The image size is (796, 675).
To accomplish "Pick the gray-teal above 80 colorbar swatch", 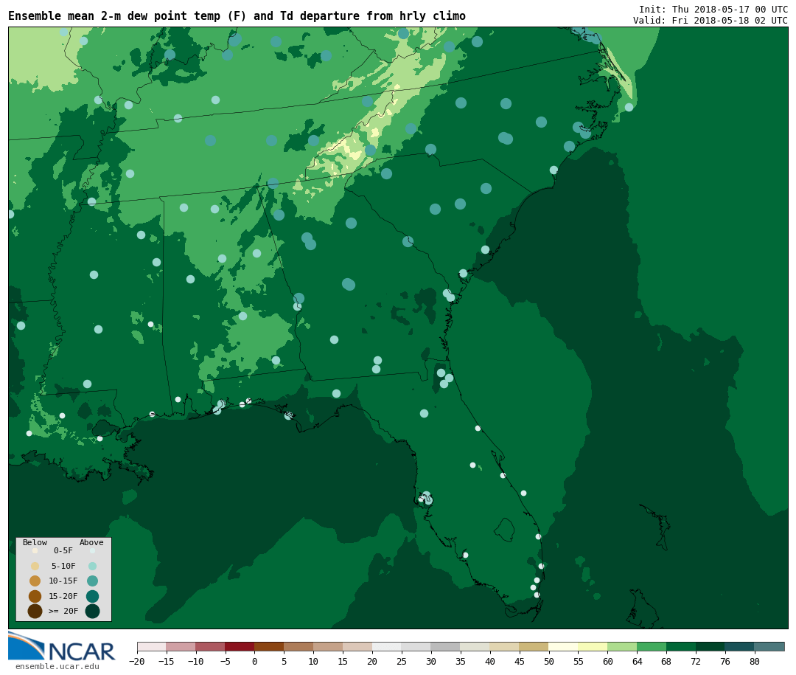I will pyautogui.click(x=769, y=646).
